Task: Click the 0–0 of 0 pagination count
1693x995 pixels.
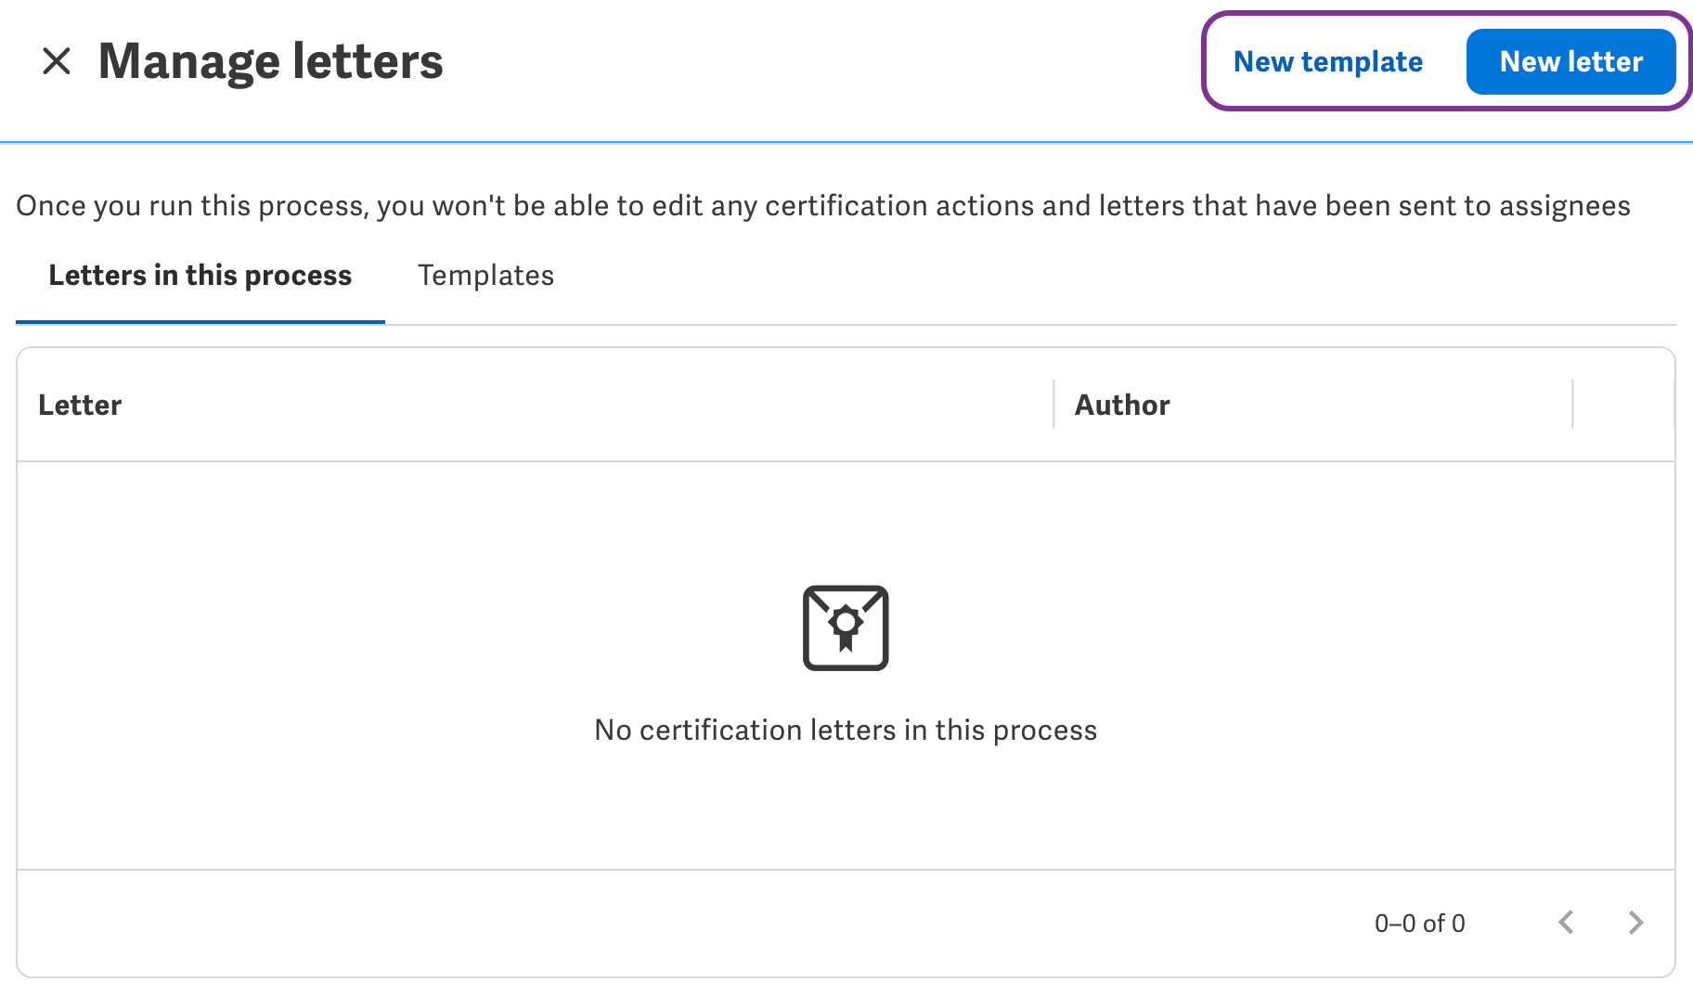Action: (1419, 924)
